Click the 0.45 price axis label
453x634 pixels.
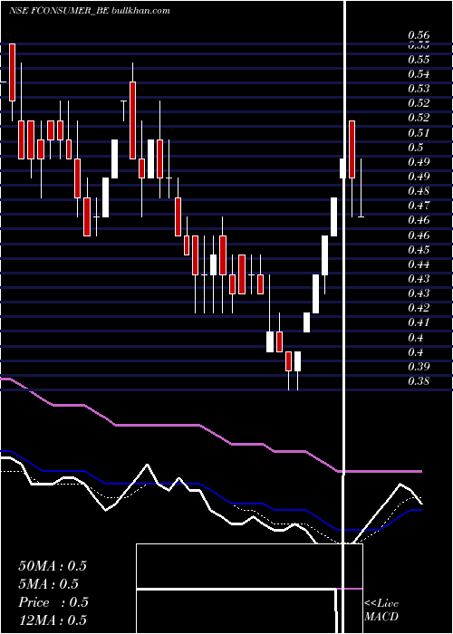[419, 249]
